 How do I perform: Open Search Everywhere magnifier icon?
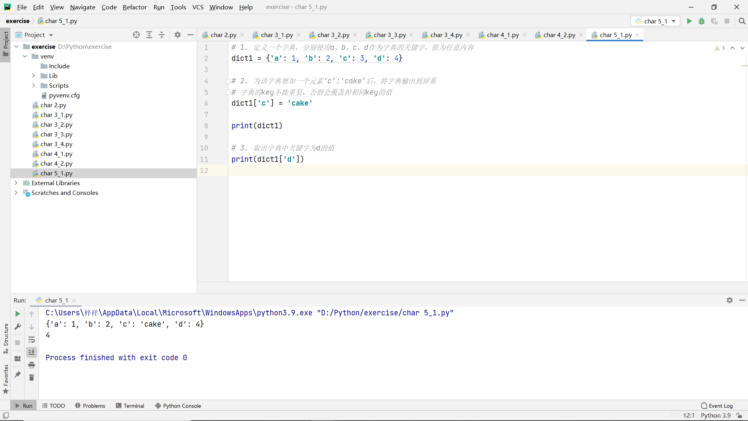[x=742, y=21]
